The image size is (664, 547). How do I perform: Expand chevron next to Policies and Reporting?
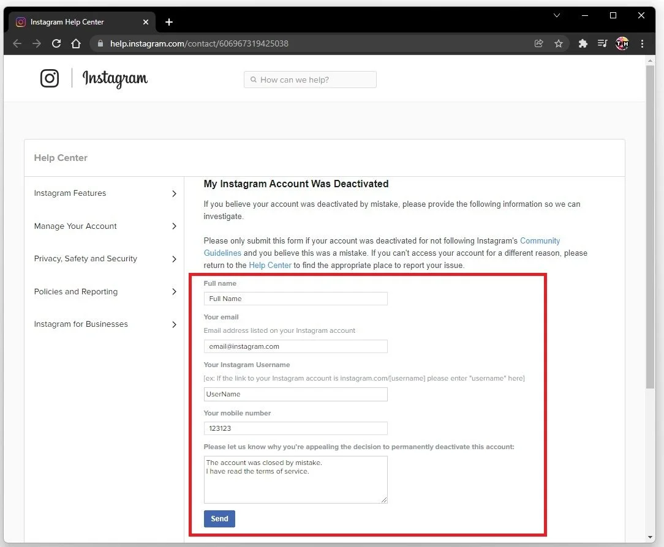click(x=174, y=291)
